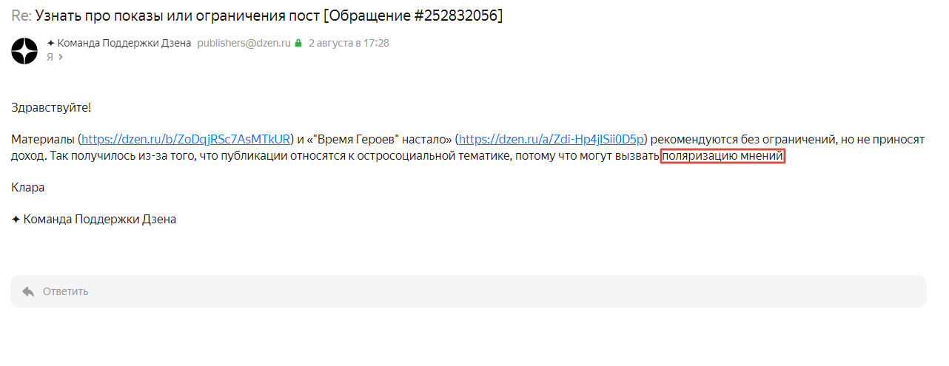Image resolution: width=949 pixels, height=366 pixels.
Task: Click the green lock security icon
Action: point(298,44)
